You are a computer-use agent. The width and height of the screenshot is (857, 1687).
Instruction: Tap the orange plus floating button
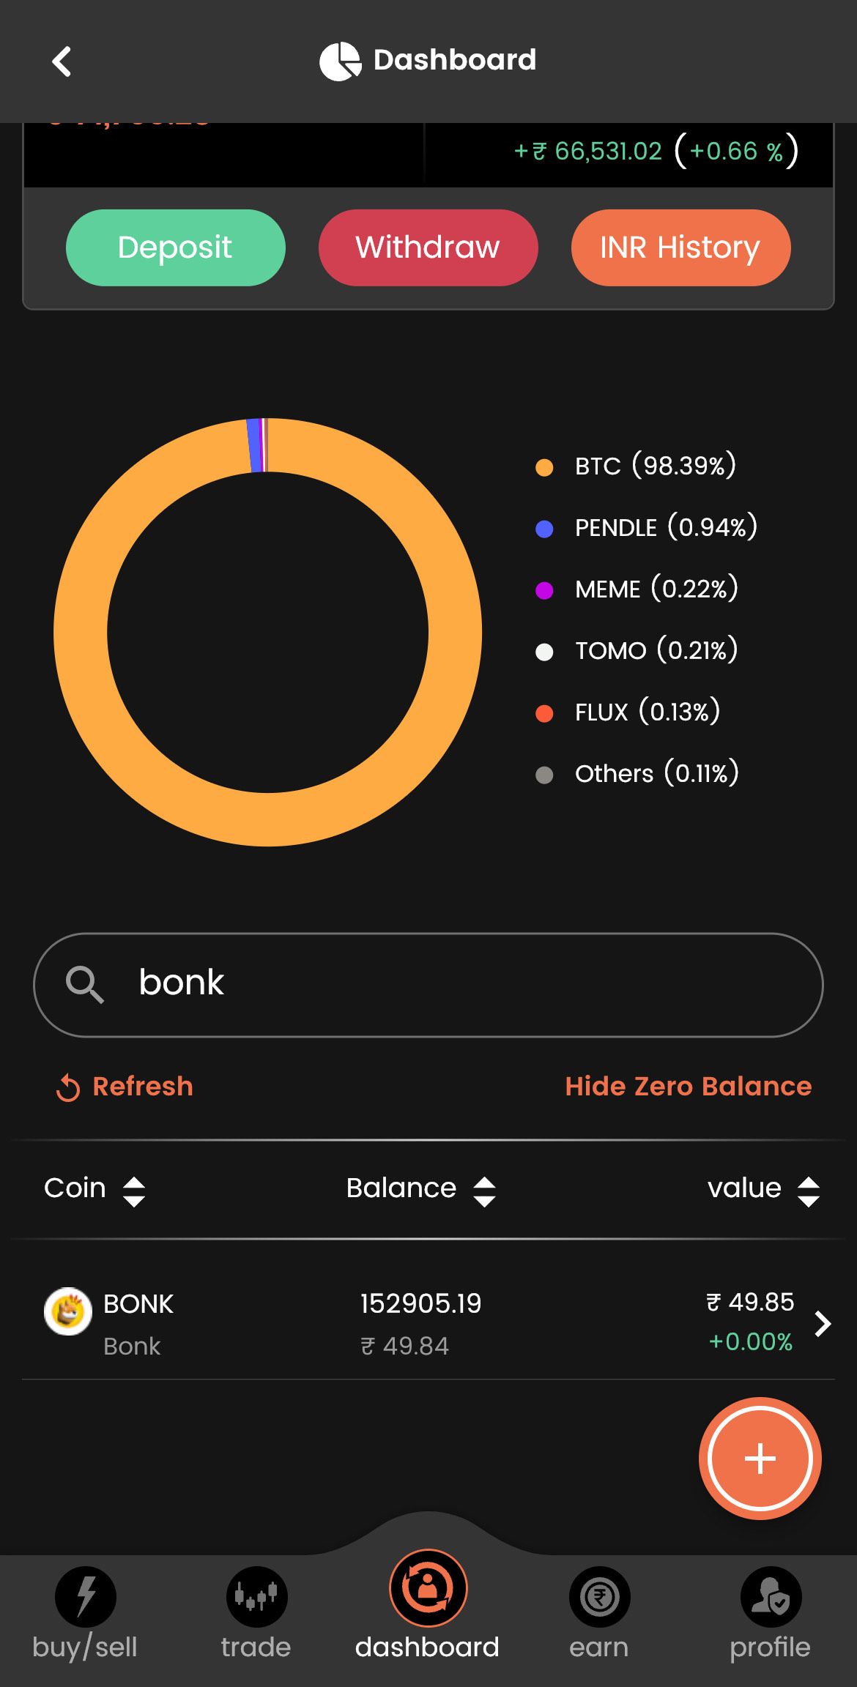tap(760, 1458)
